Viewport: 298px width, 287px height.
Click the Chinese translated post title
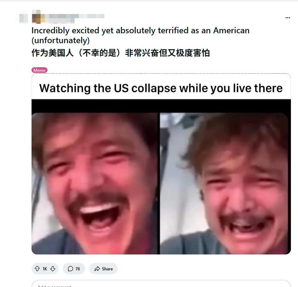(x=121, y=53)
